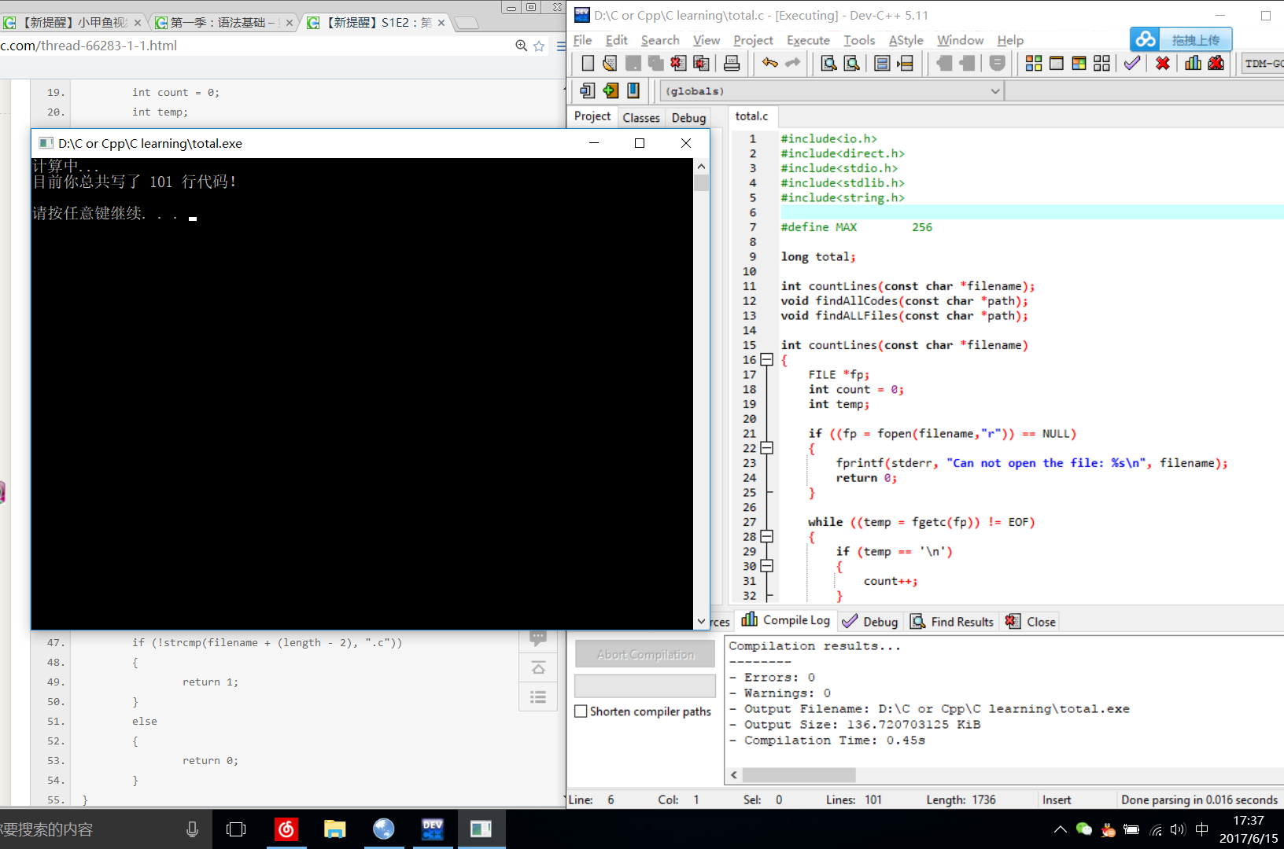Open the Tools menu

coord(859,40)
